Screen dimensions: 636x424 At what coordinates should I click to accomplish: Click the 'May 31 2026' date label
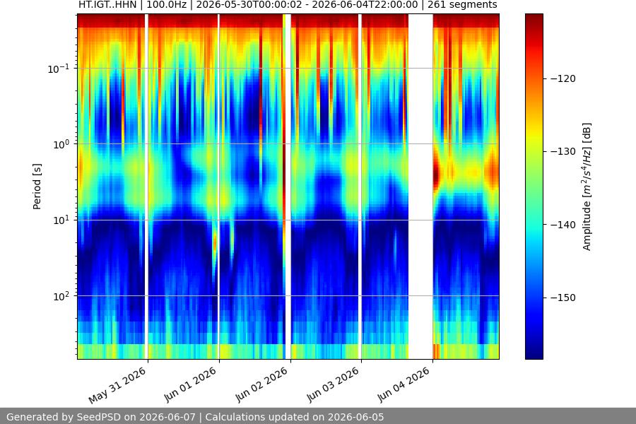click(x=117, y=385)
